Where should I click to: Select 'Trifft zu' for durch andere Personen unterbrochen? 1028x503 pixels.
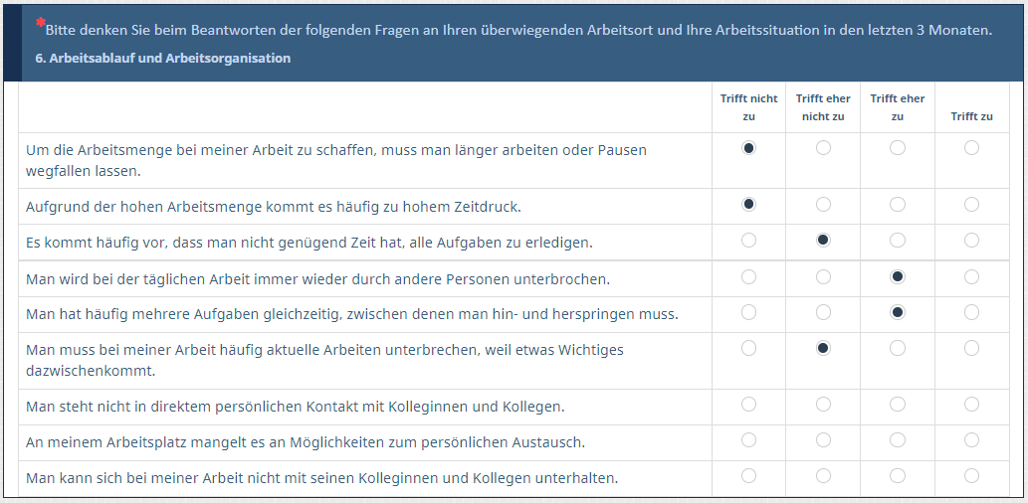pos(971,276)
